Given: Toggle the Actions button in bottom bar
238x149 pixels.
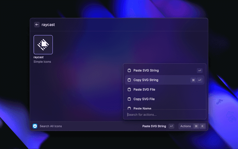Looking at the screenshot, I should point(186,126).
